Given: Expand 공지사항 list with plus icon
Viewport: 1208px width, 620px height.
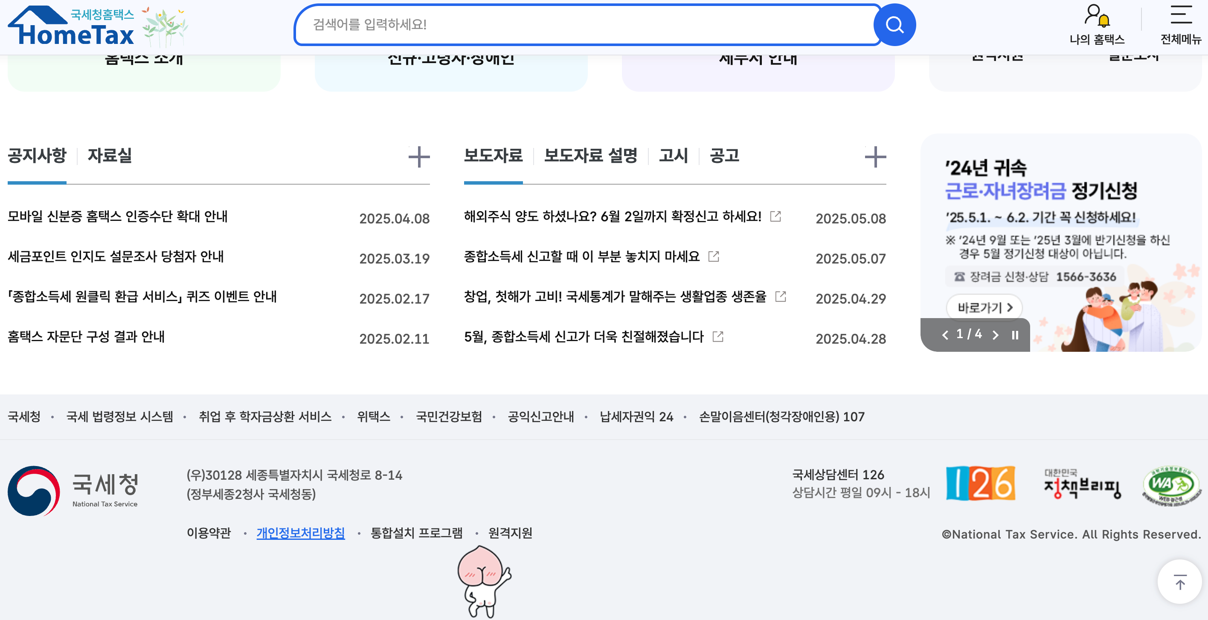Looking at the screenshot, I should click(419, 156).
